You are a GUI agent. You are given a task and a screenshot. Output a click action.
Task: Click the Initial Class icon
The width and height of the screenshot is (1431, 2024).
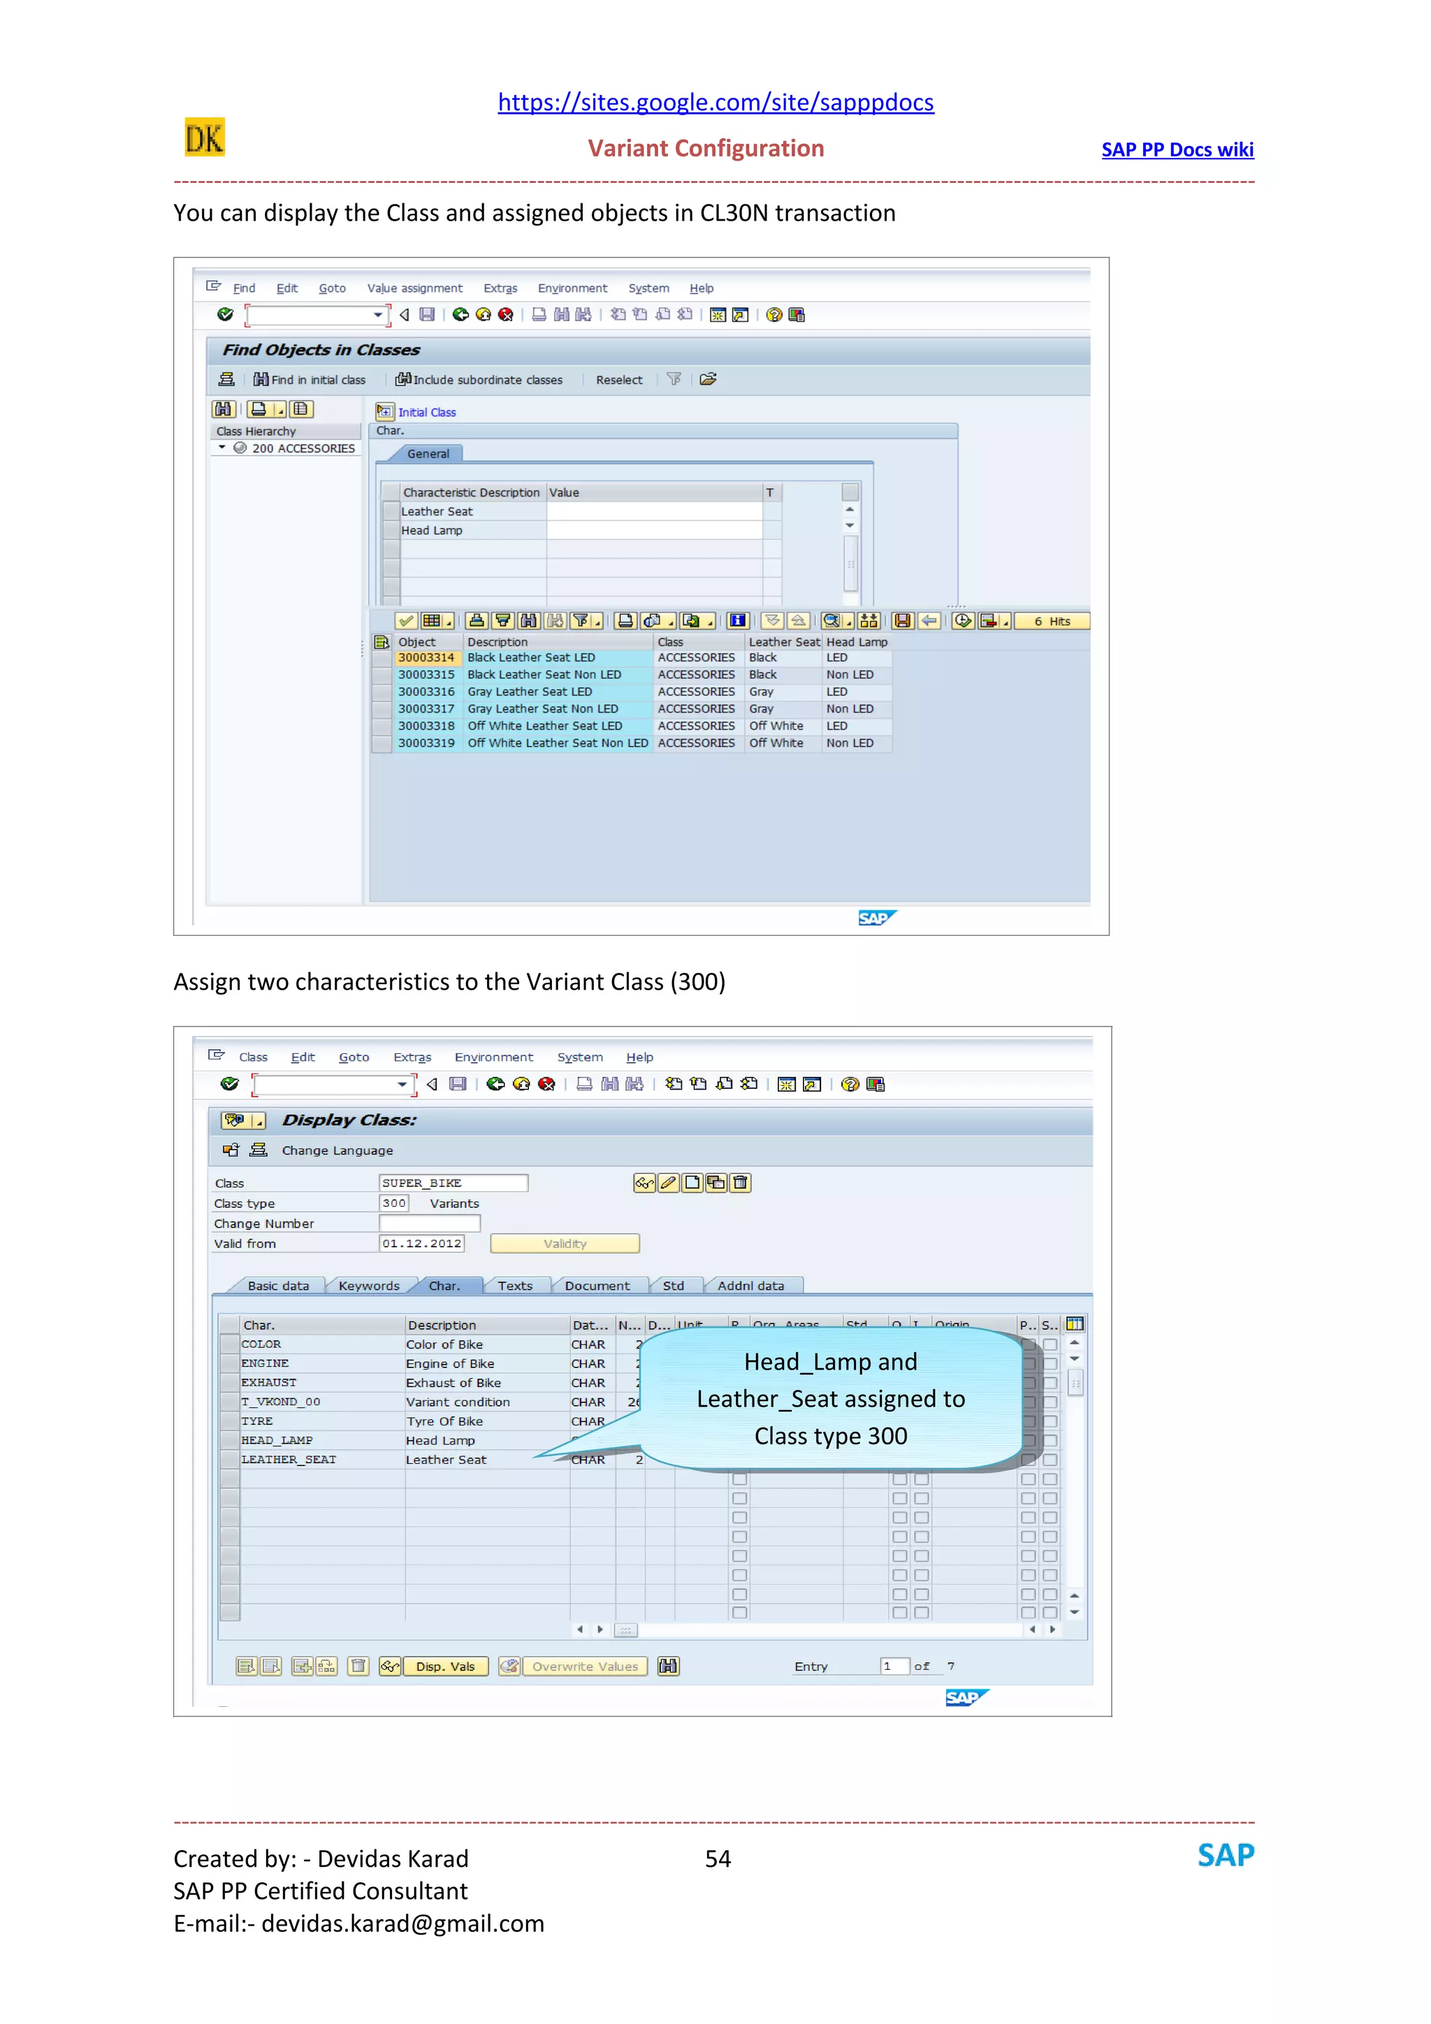(x=384, y=411)
